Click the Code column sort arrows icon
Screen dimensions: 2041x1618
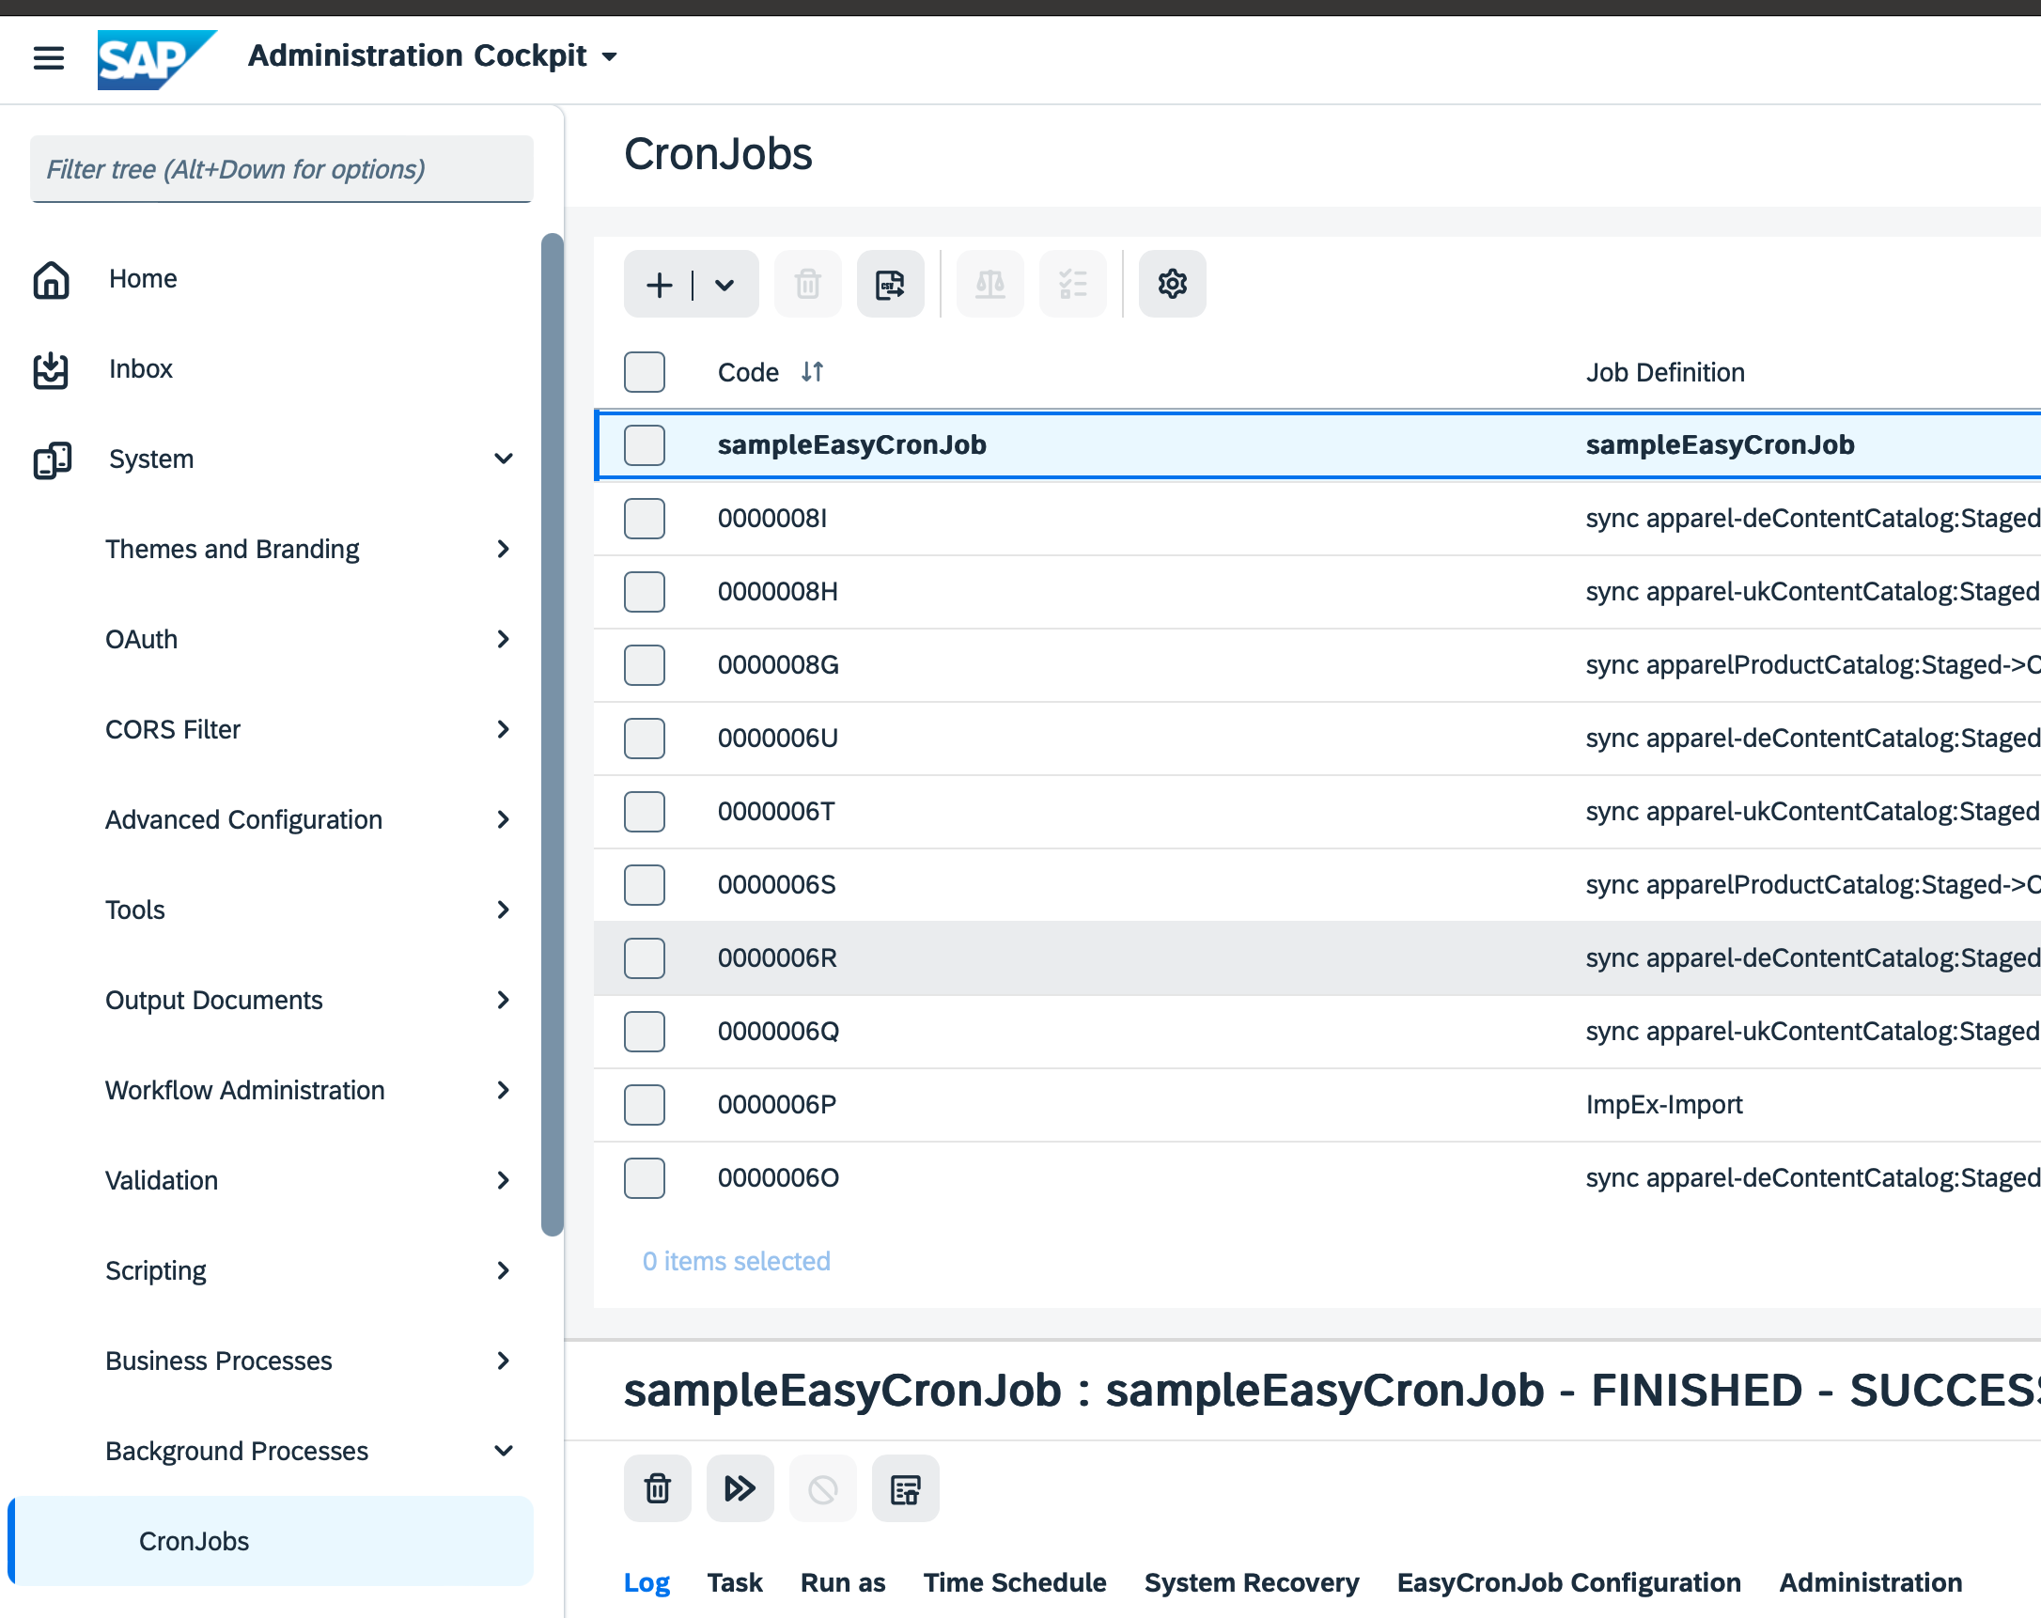[812, 372]
